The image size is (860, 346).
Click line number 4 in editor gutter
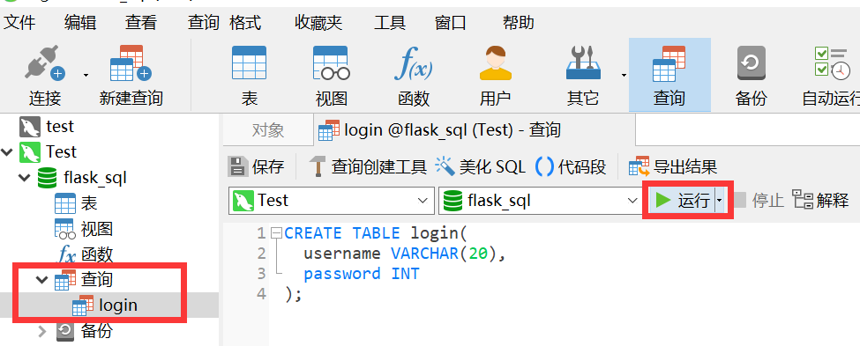point(261,294)
